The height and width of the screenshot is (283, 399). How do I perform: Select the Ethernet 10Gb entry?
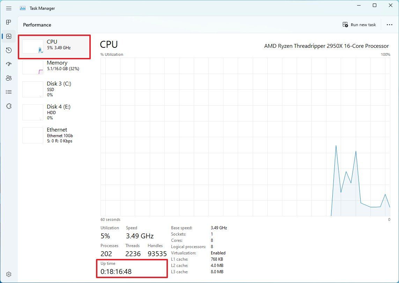pos(54,135)
